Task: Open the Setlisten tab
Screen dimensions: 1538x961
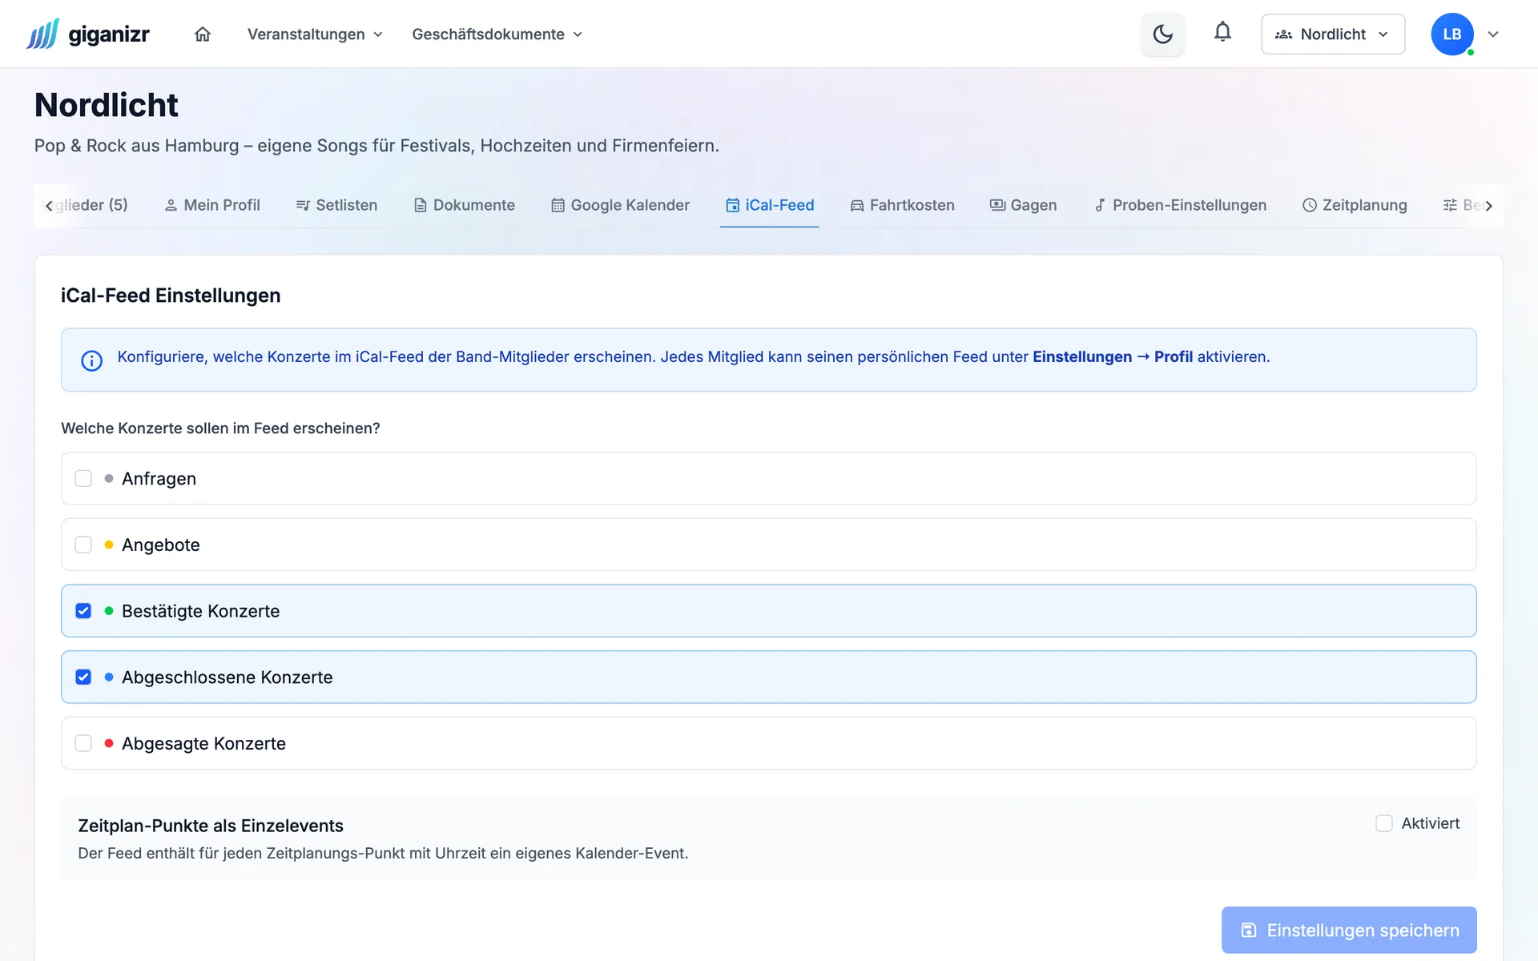Action: pyautogui.click(x=336, y=205)
